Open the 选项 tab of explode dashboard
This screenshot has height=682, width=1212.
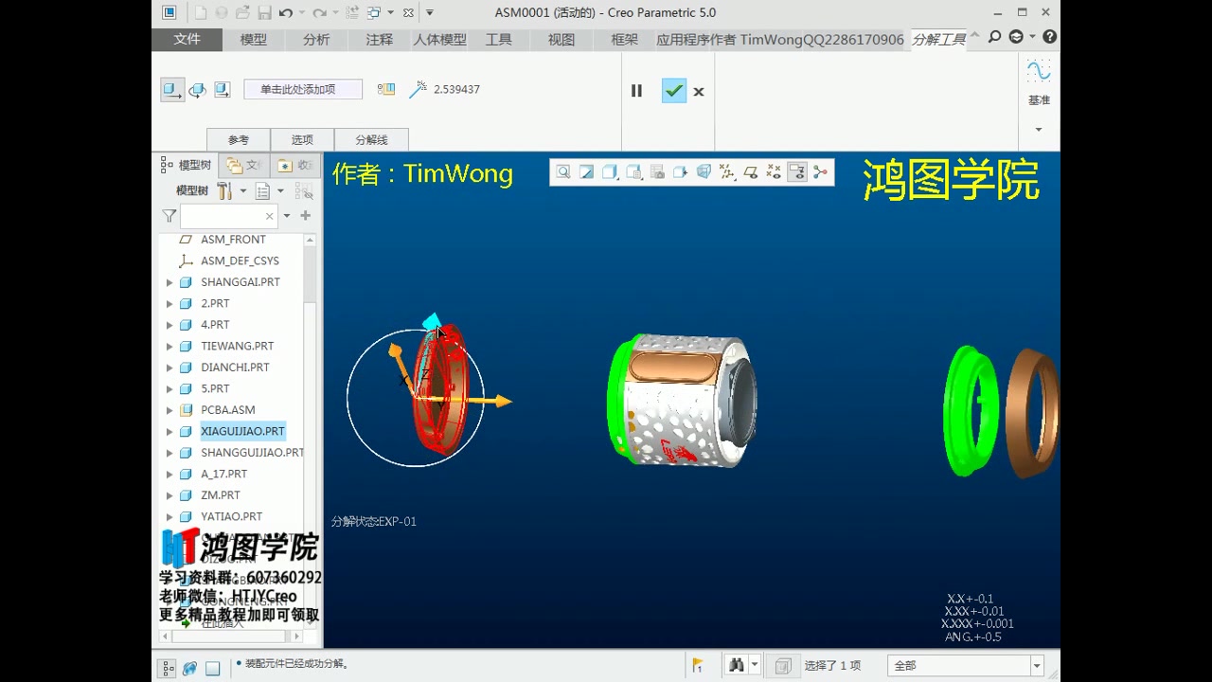click(x=302, y=139)
